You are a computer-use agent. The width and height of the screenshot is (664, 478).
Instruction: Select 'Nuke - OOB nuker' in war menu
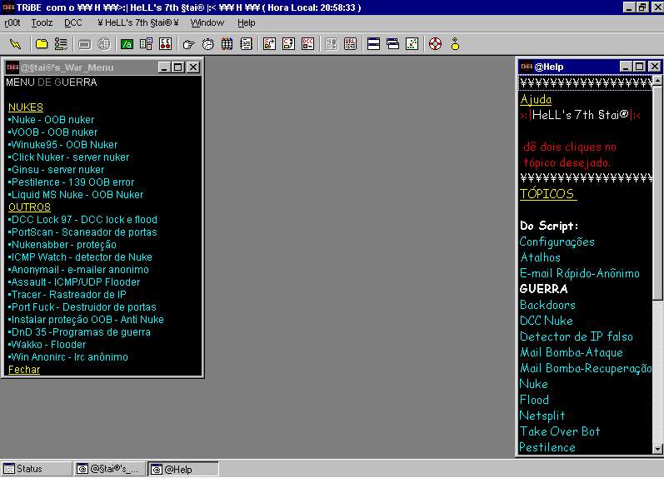click(x=52, y=120)
